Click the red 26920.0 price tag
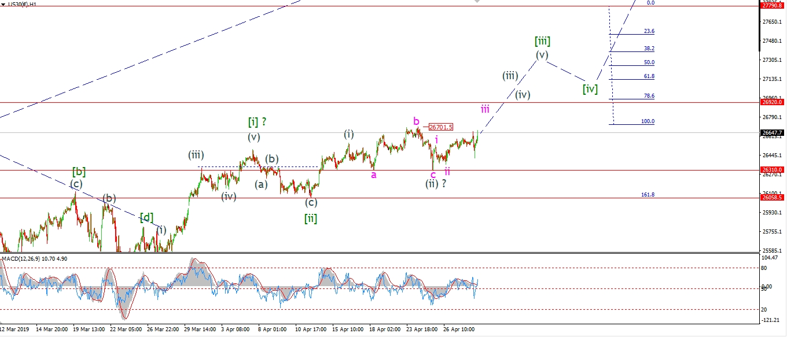787x337 pixels. pos(772,102)
